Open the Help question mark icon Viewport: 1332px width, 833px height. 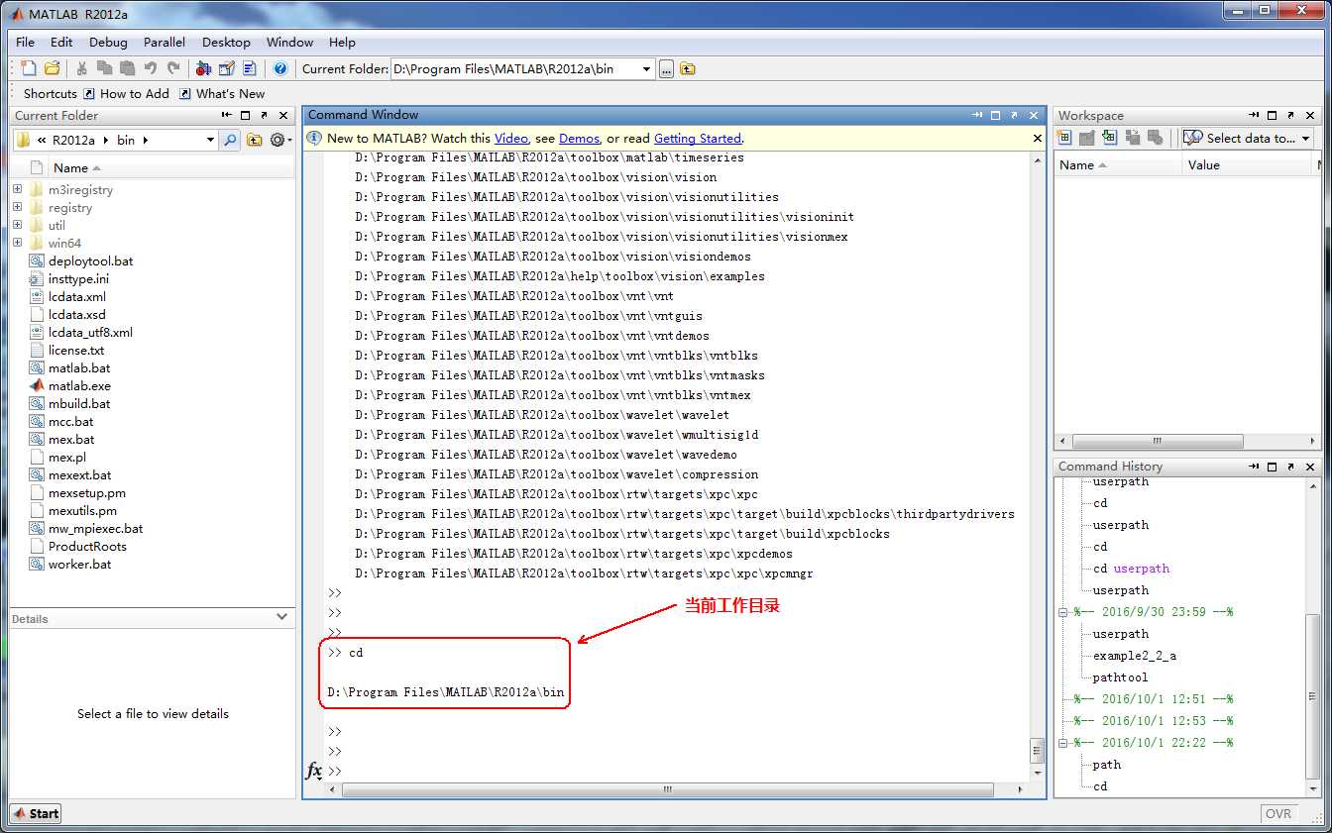[280, 68]
